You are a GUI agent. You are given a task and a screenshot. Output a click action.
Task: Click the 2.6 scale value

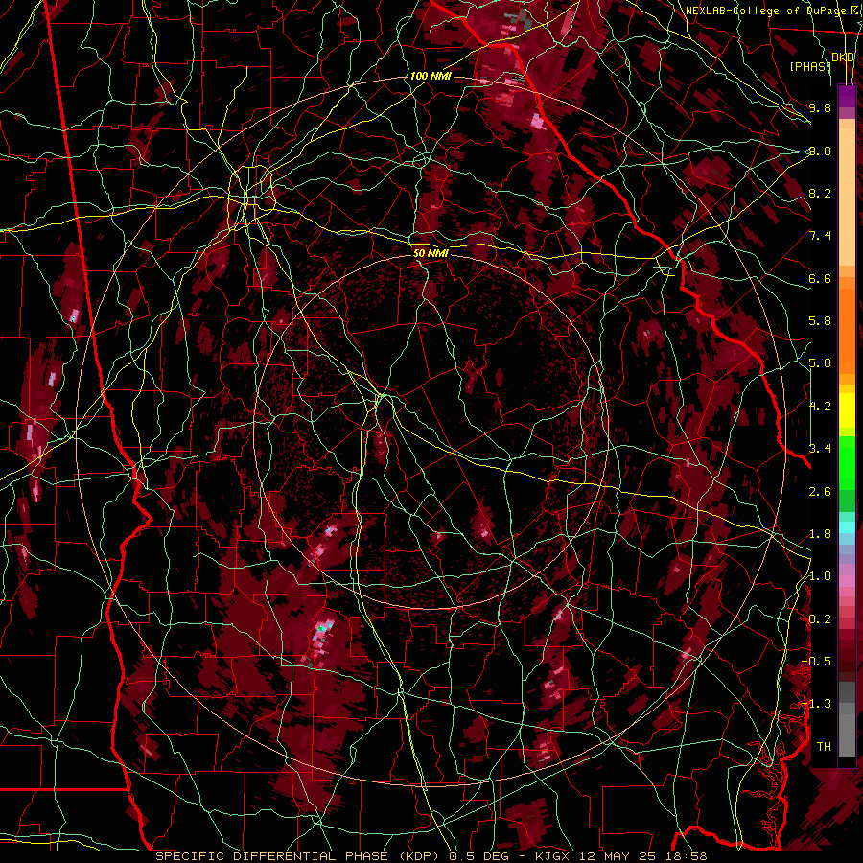click(x=820, y=492)
